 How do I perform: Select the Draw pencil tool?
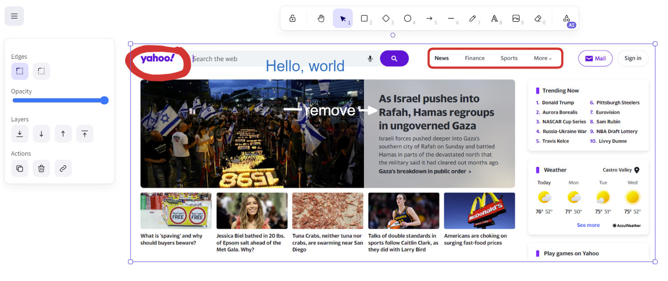473,18
